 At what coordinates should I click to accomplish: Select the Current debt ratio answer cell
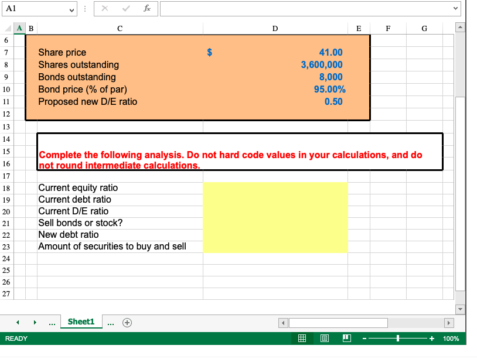click(x=275, y=200)
